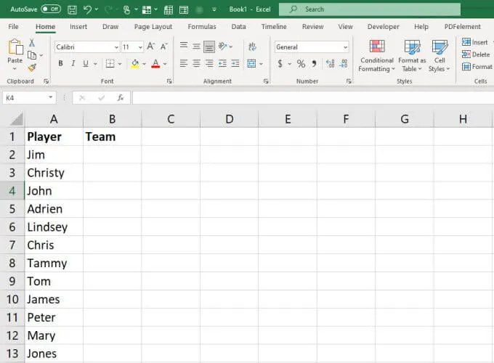Click the Save icon in title bar
This screenshot has height=363, width=494.
(72, 9)
